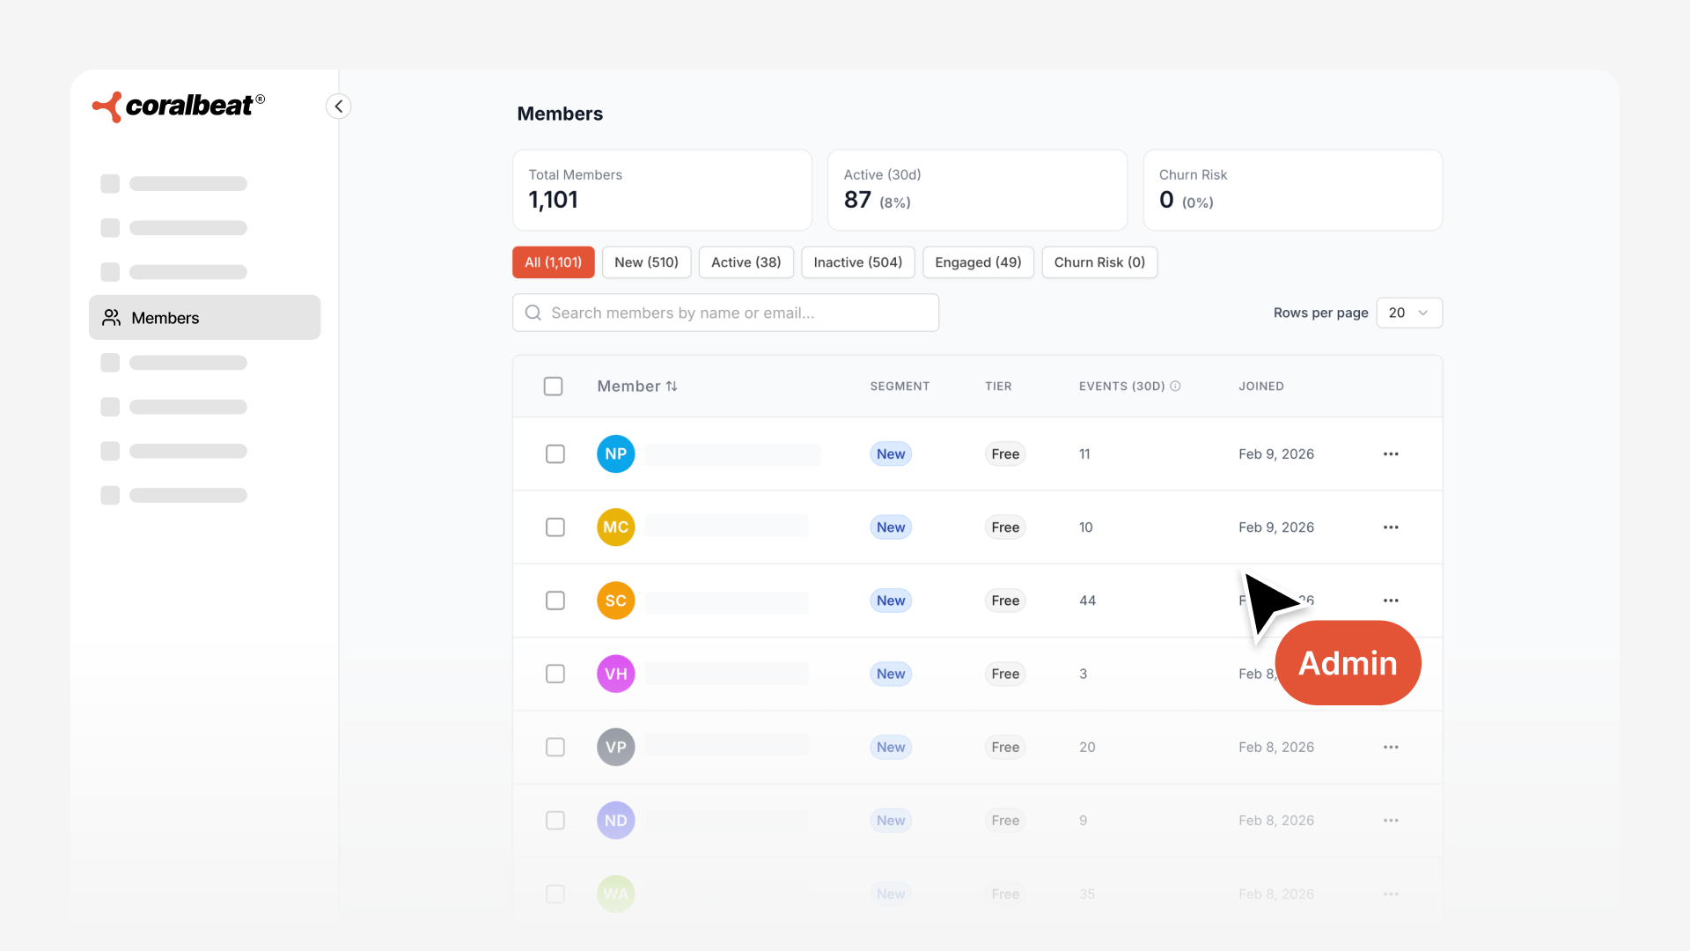Select the Inactive (504) filter tab
The width and height of the screenshot is (1690, 951).
[857, 262]
